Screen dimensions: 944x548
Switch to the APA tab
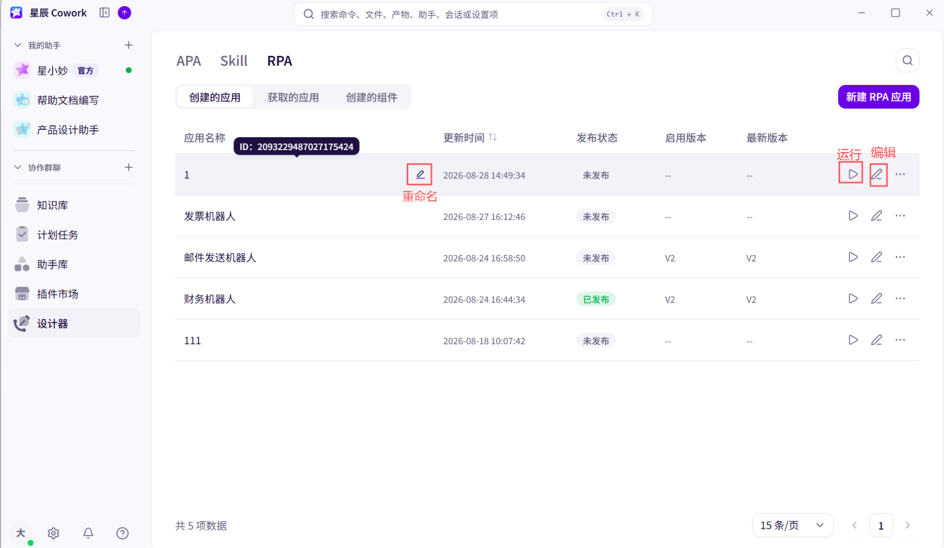click(188, 61)
